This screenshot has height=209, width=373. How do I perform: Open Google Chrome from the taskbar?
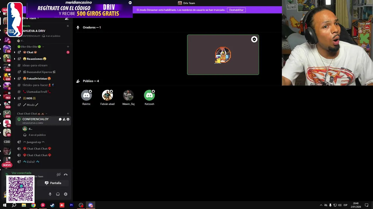click(x=33, y=205)
